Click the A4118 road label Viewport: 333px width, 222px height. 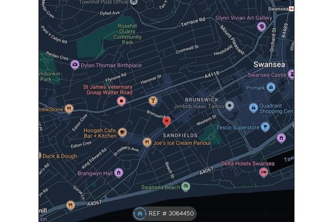[212, 75]
